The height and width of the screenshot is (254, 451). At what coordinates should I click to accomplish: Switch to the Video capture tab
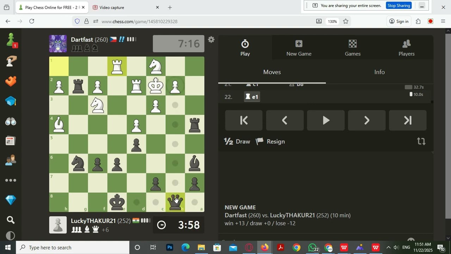(x=123, y=7)
